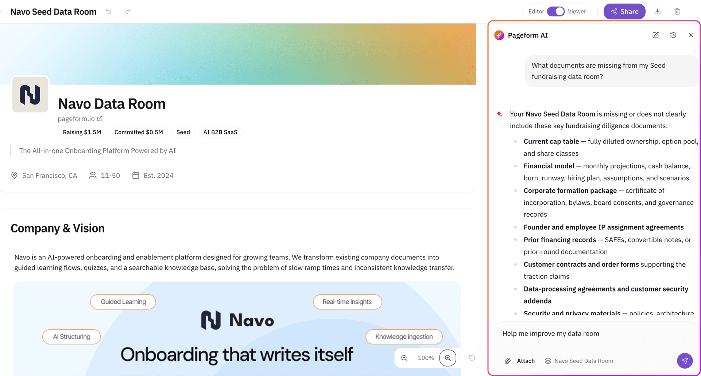
Task: Click the location pin icon
Action: pyautogui.click(x=14, y=175)
